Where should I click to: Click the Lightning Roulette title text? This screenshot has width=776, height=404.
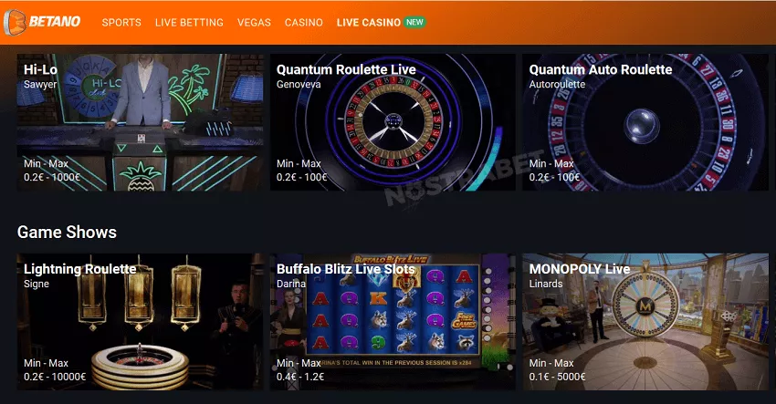[x=80, y=269]
